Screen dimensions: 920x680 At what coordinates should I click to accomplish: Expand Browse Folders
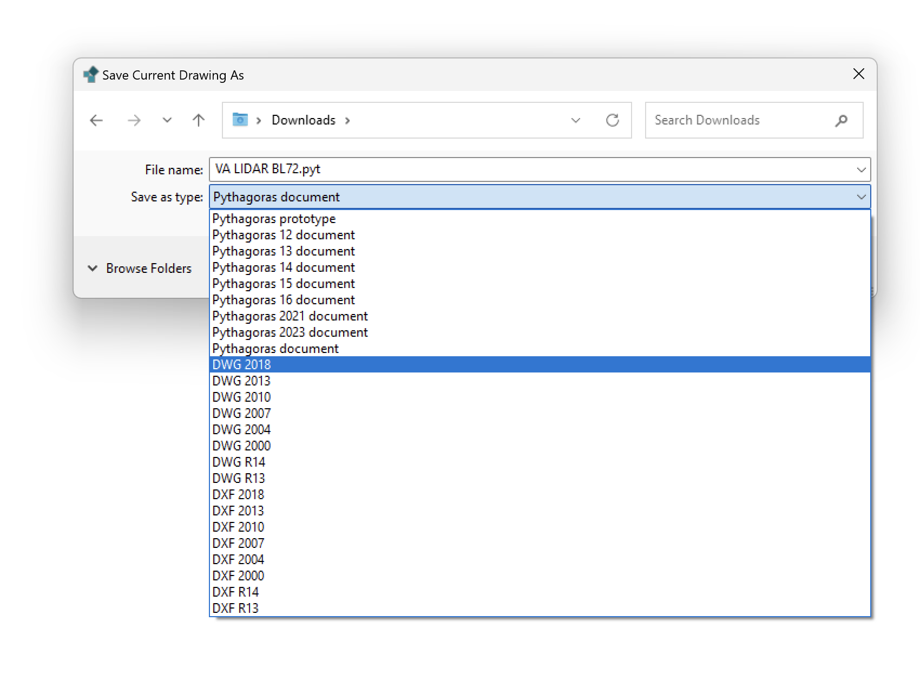140,268
